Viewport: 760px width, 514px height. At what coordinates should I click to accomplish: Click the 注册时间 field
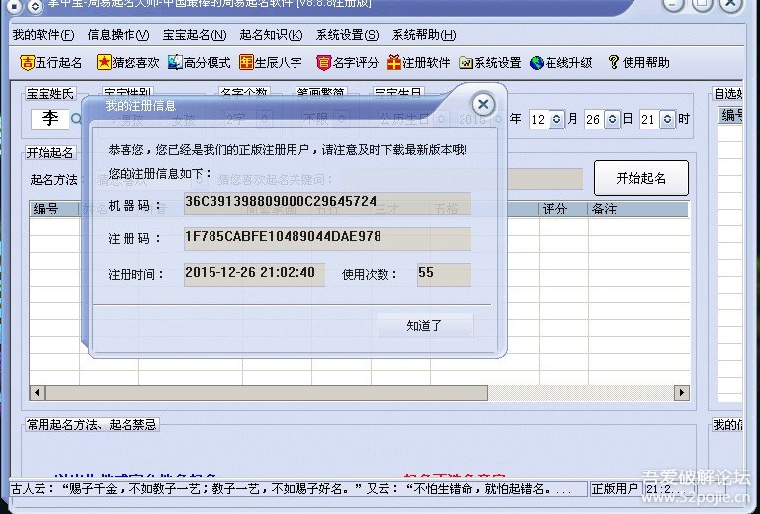(254, 274)
